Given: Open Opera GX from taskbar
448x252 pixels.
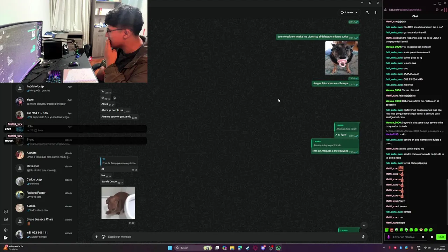Looking at the screenshot, I should [x=255, y=248].
